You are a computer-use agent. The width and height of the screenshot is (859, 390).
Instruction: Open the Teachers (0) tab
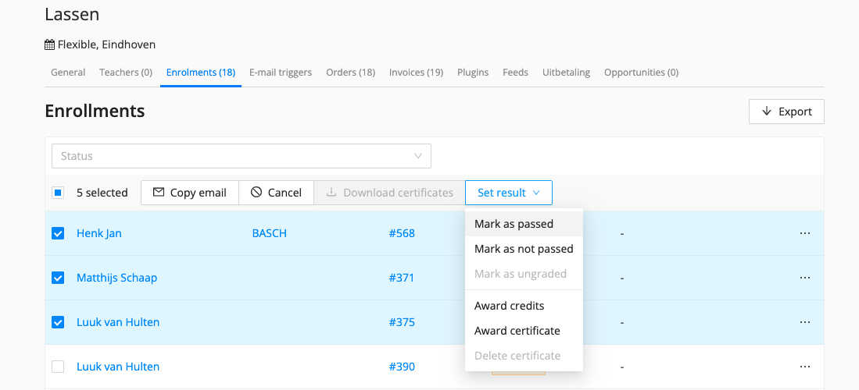pos(126,73)
